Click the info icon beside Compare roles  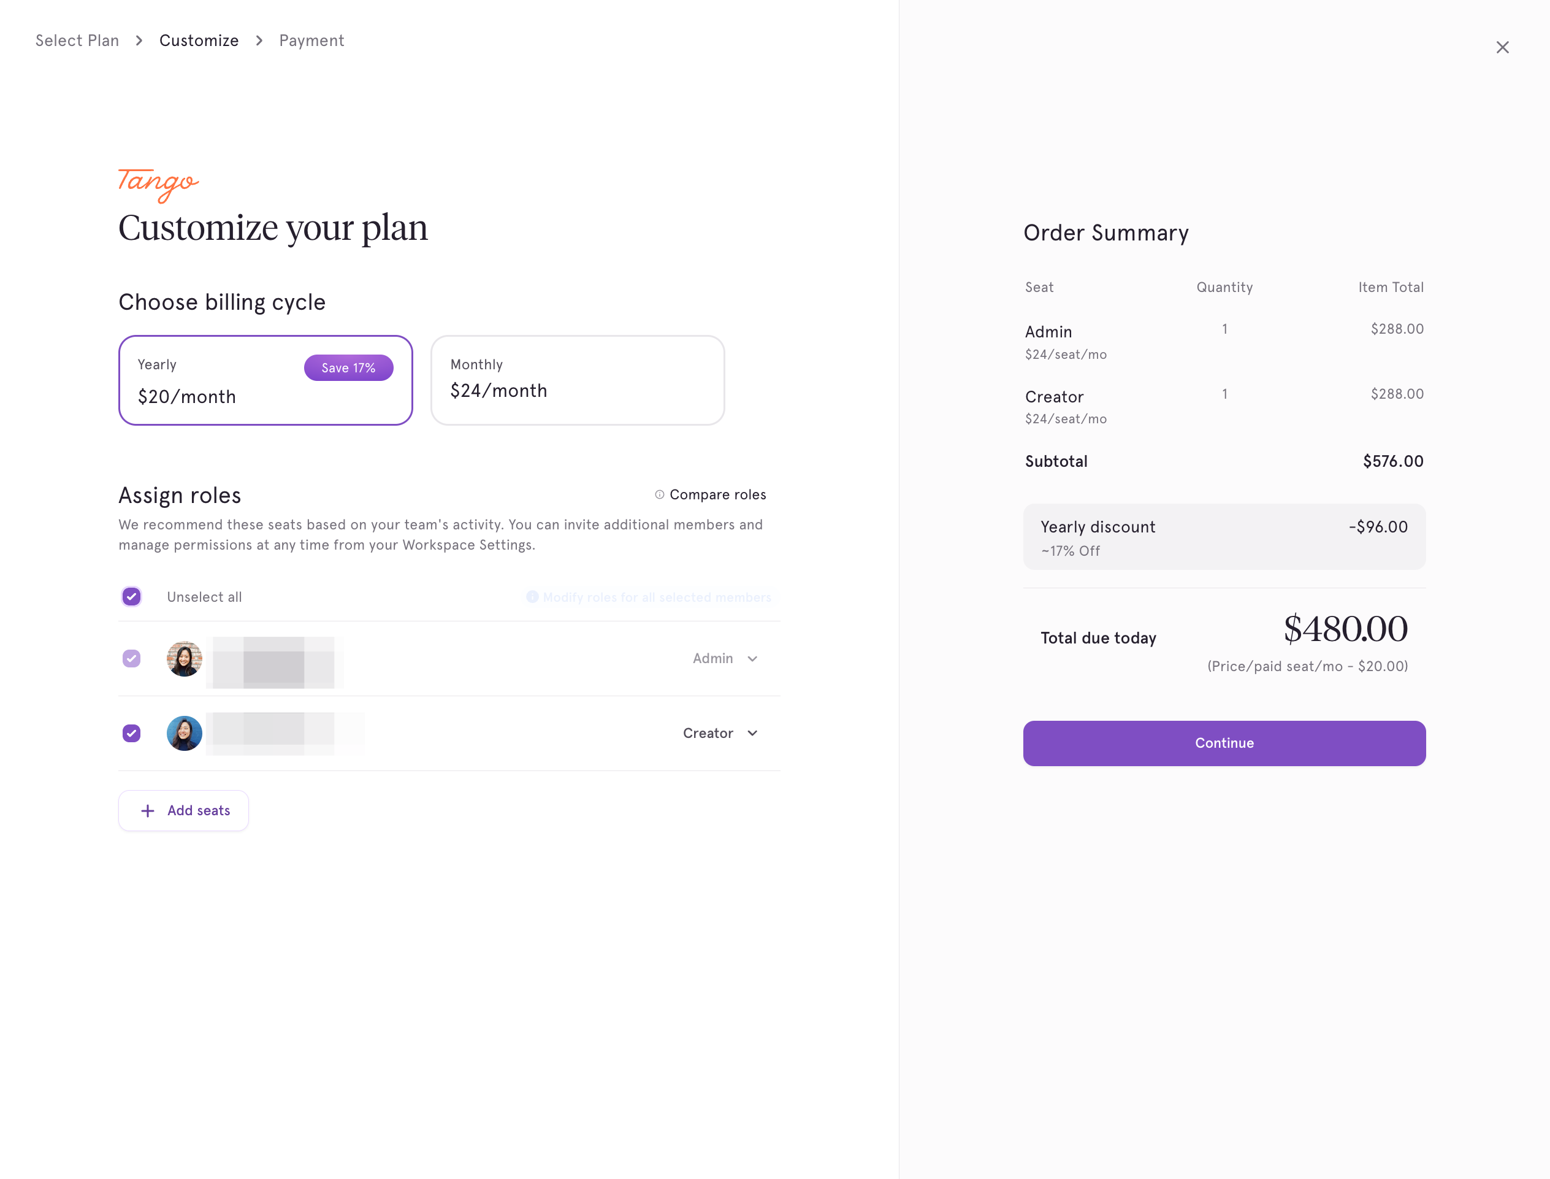coord(659,495)
